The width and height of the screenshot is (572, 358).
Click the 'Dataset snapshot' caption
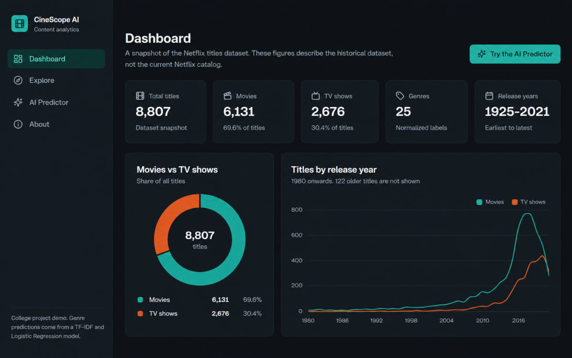pyautogui.click(x=162, y=128)
